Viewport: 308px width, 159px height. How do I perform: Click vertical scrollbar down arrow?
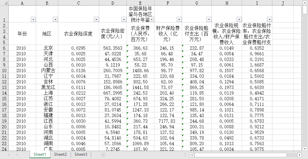[305, 149]
